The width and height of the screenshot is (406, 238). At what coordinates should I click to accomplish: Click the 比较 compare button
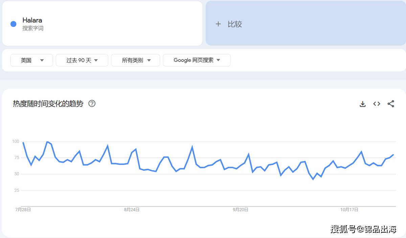pos(235,24)
